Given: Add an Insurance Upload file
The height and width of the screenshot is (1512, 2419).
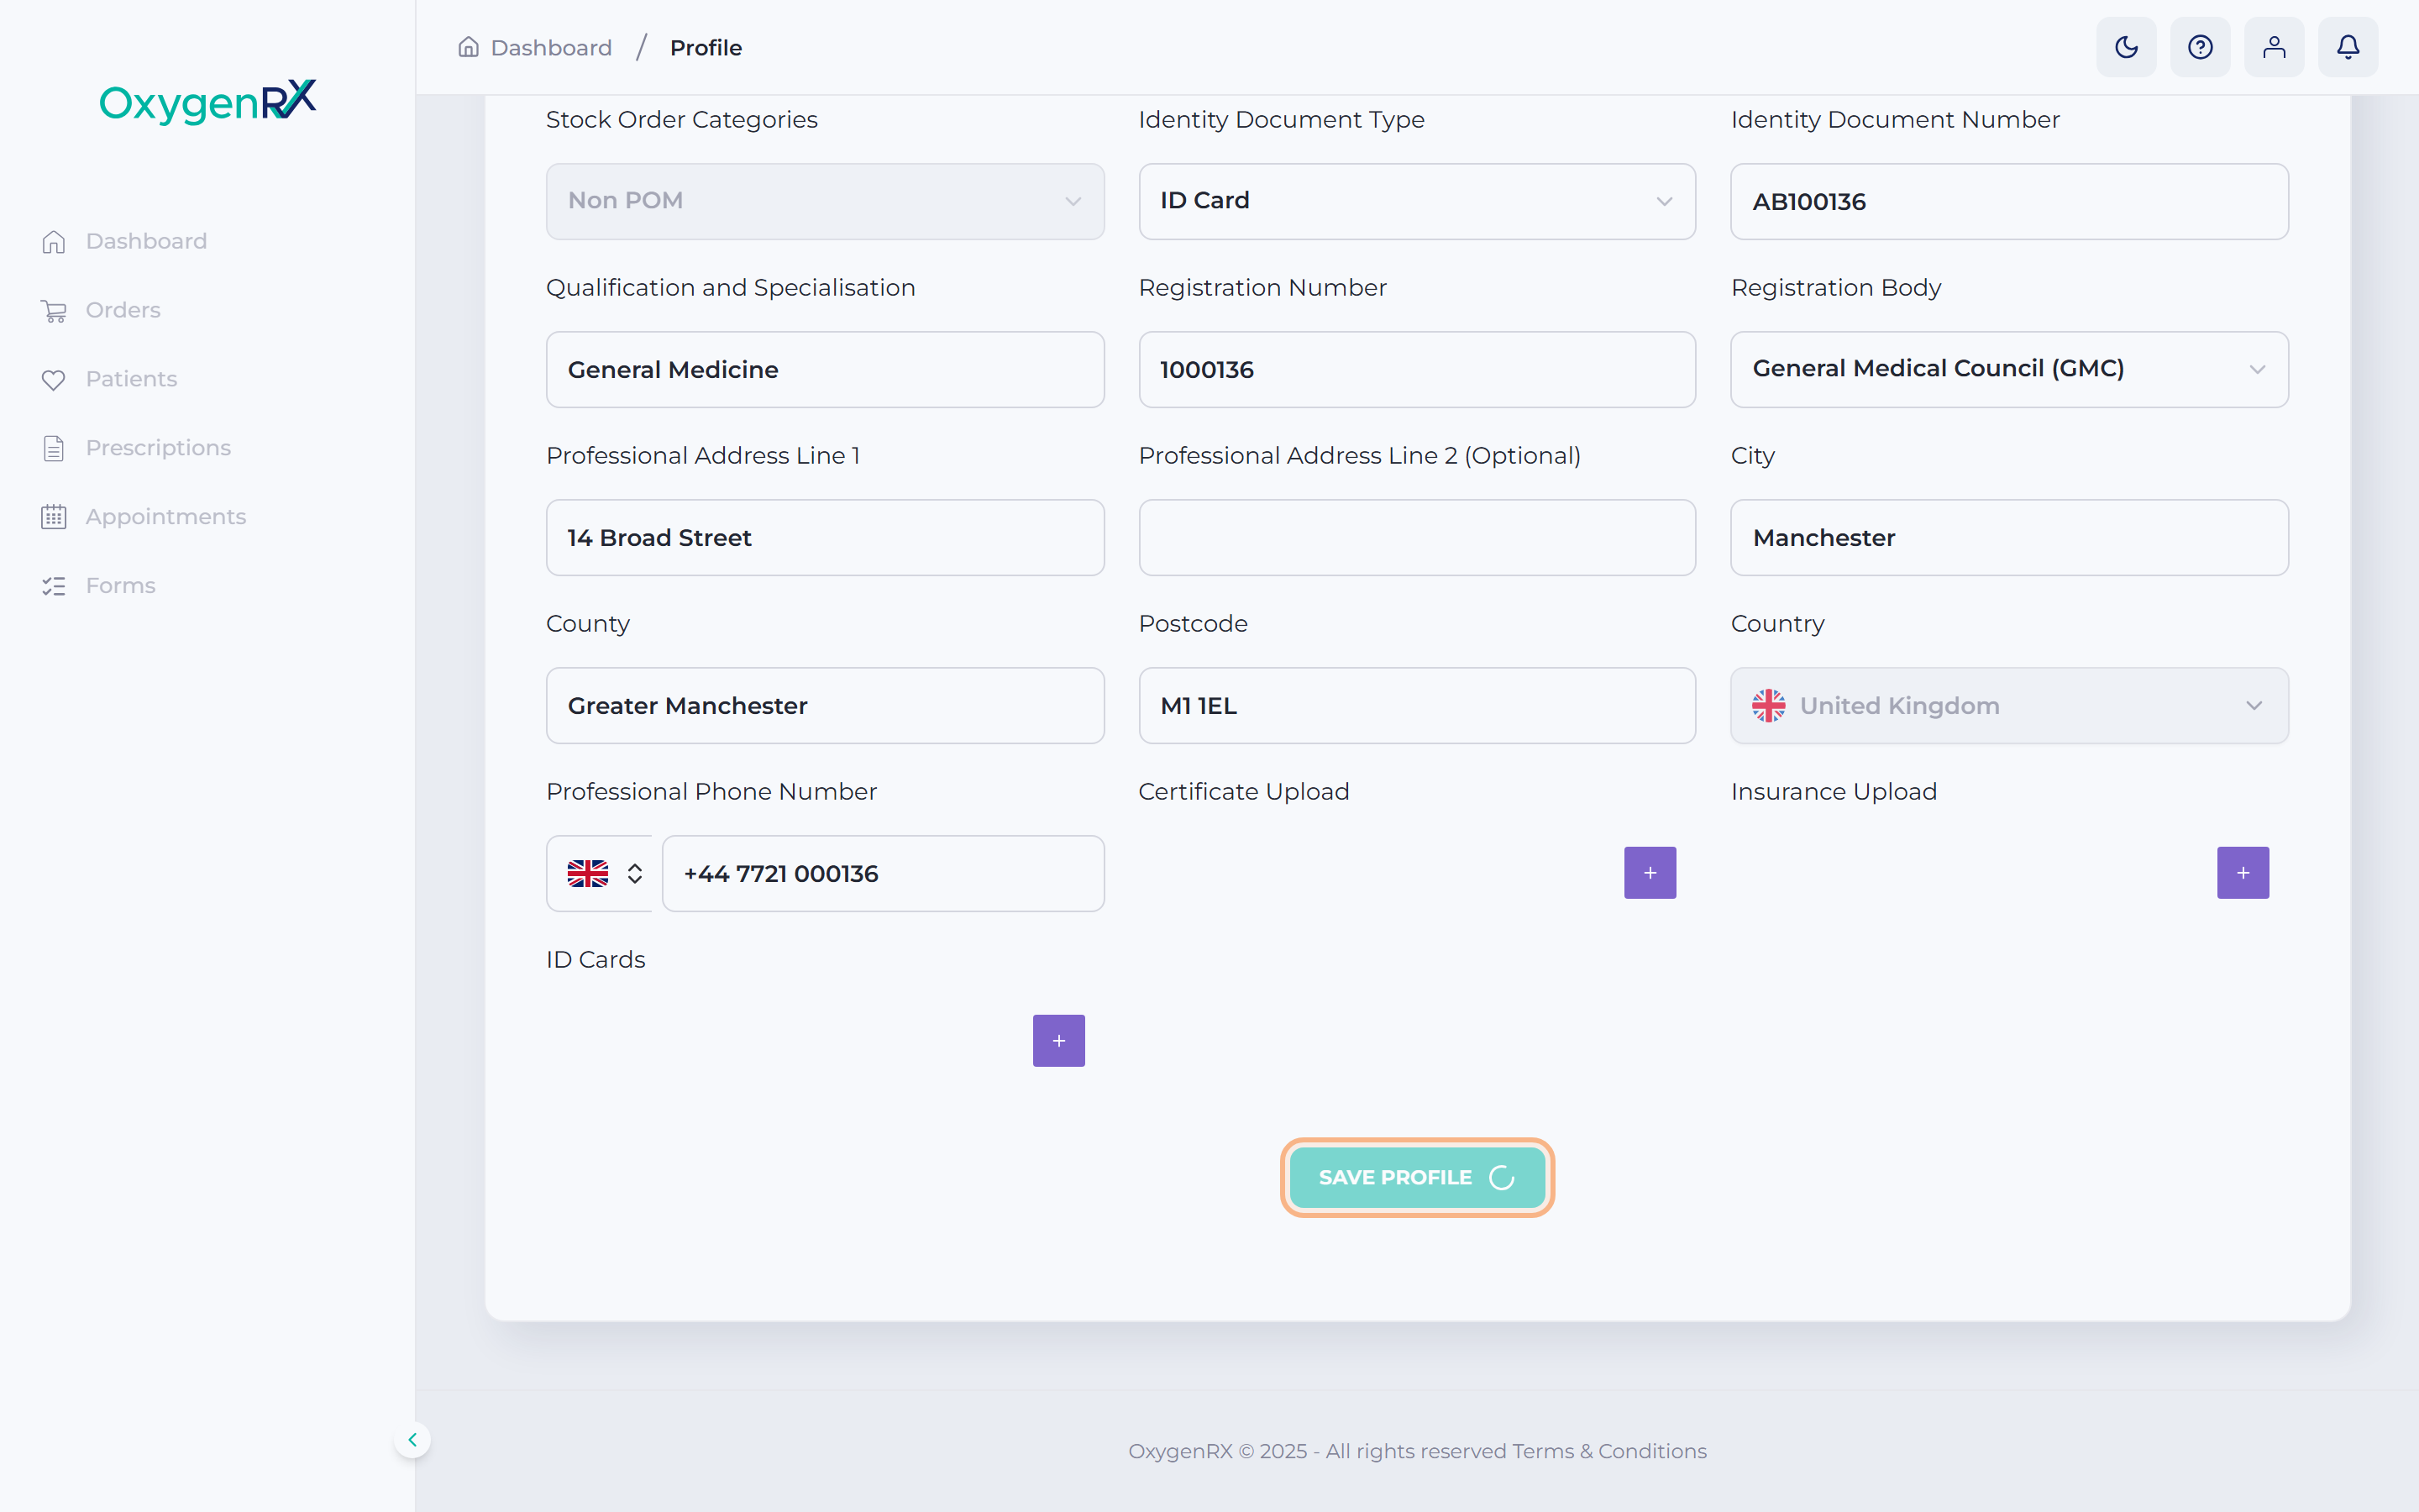Looking at the screenshot, I should click(x=2243, y=873).
